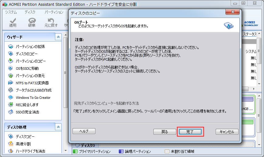Open the システム menu
This screenshot has height=157, width=264.
point(11,12)
